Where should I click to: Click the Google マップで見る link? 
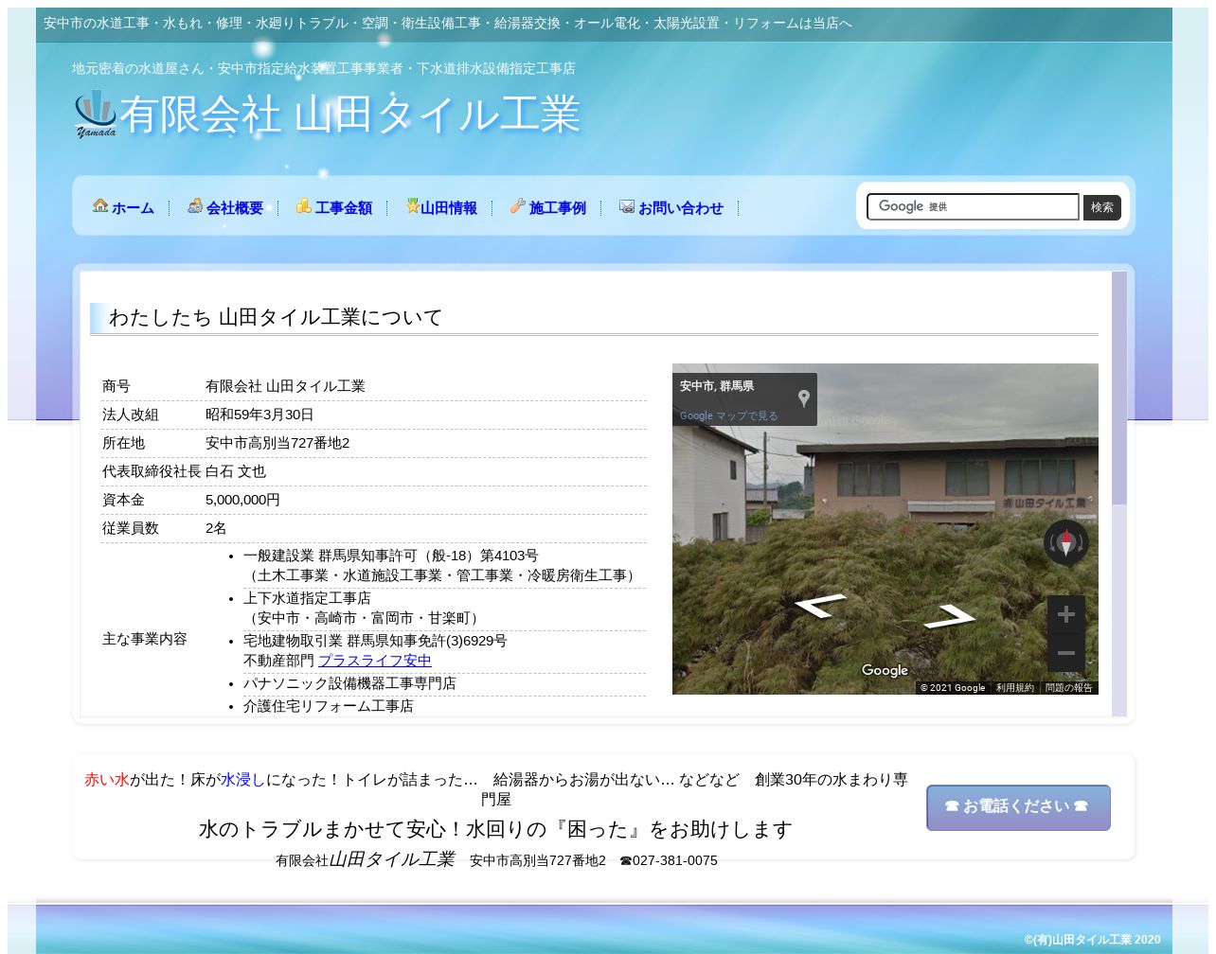click(729, 415)
